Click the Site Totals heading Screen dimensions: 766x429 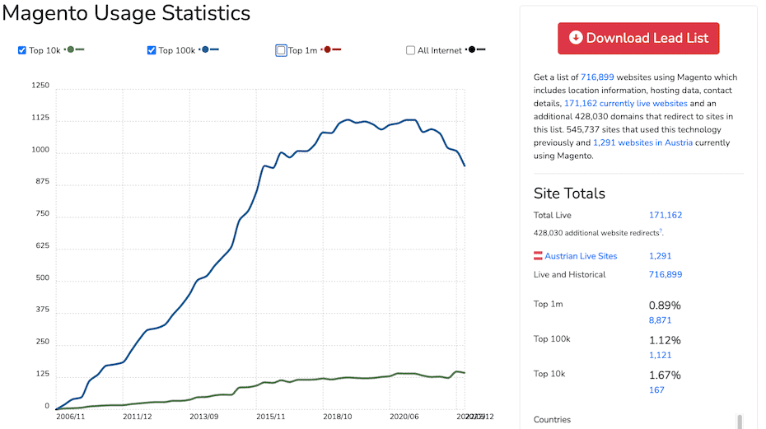569,194
